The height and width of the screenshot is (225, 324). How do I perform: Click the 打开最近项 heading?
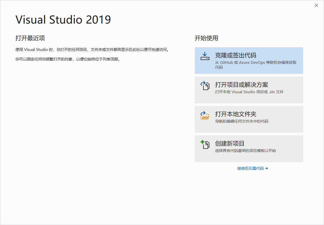(30, 38)
